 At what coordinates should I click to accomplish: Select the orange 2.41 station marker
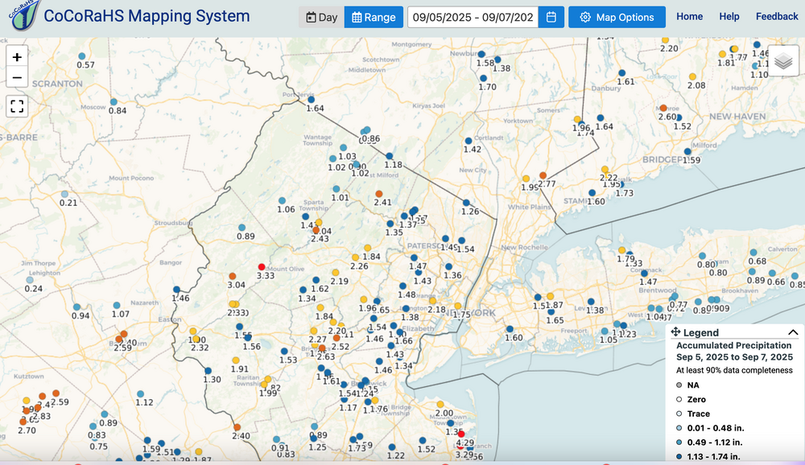click(x=379, y=194)
